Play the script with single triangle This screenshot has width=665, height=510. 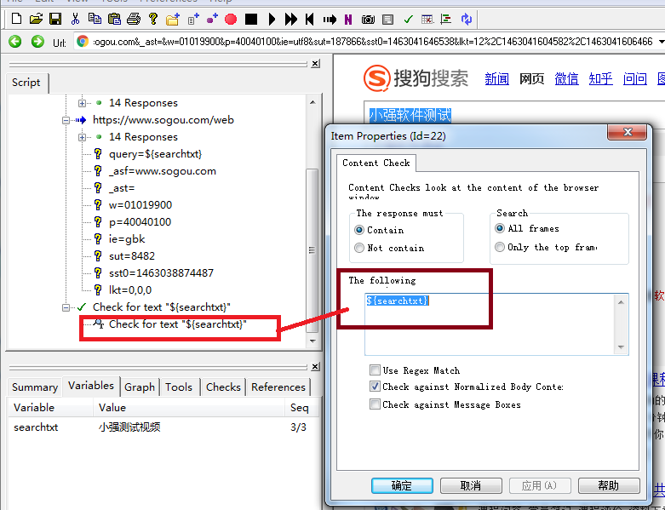tap(272, 19)
